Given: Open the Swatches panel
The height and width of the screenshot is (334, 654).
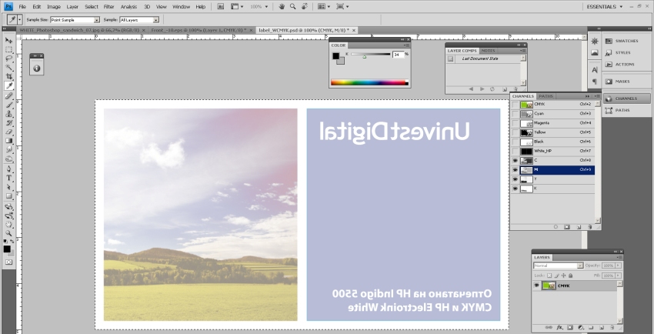Looking at the screenshot, I should click(626, 41).
